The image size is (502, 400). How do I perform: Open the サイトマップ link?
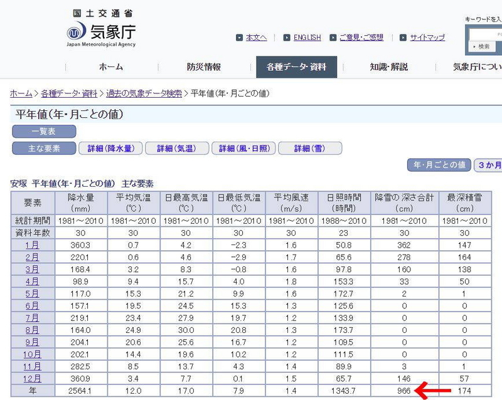click(x=427, y=38)
